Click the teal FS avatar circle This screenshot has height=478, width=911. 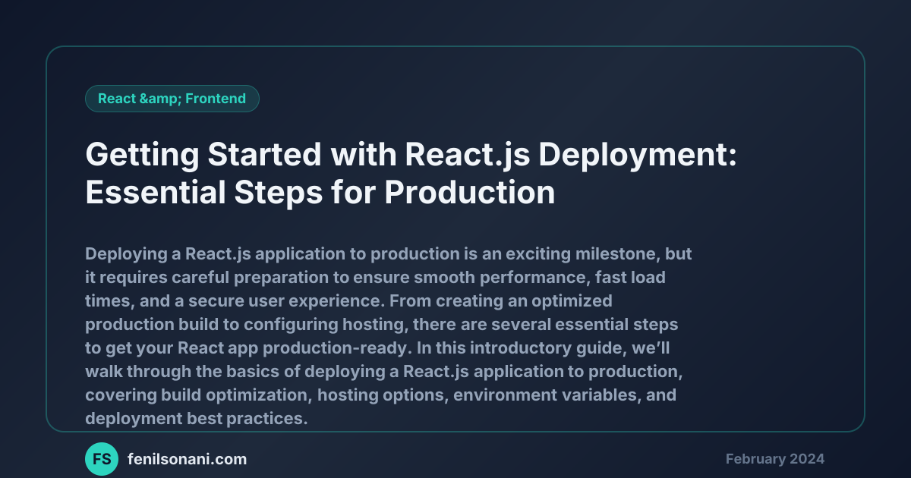click(102, 459)
